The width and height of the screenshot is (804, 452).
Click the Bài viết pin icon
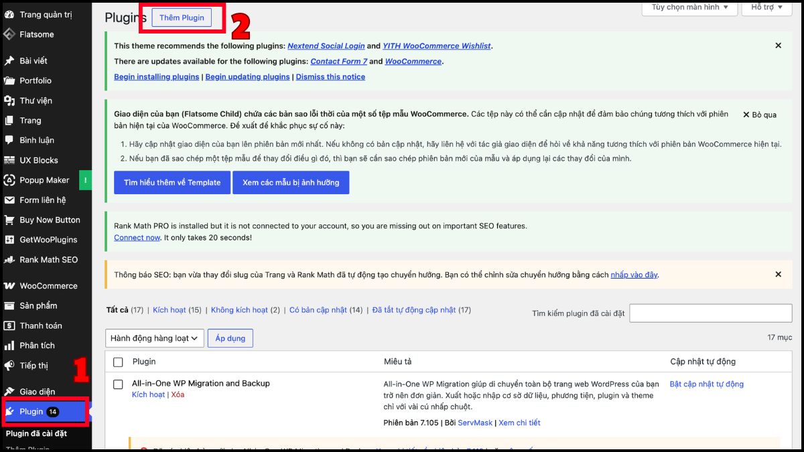coord(9,60)
